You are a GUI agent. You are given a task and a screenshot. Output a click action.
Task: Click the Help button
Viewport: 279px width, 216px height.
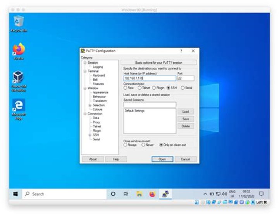pyautogui.click(x=116, y=159)
